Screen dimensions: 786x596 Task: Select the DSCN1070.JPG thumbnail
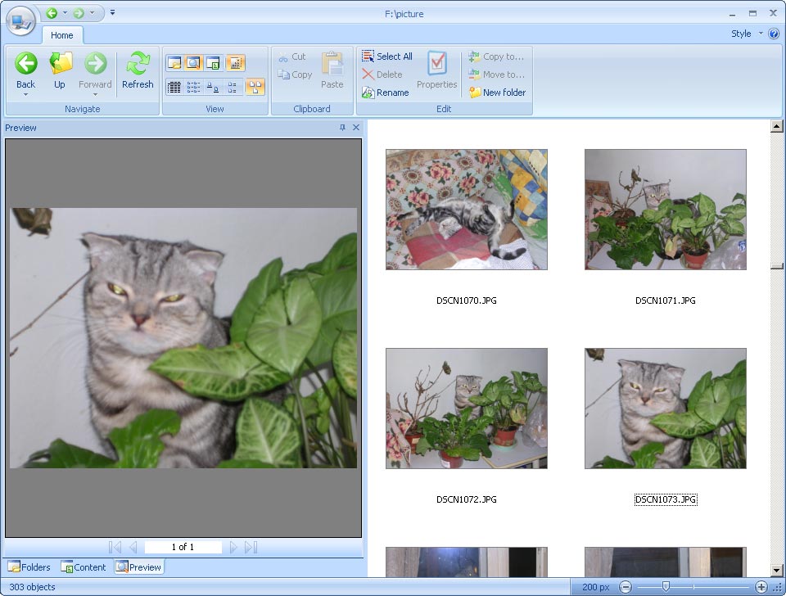tap(466, 210)
